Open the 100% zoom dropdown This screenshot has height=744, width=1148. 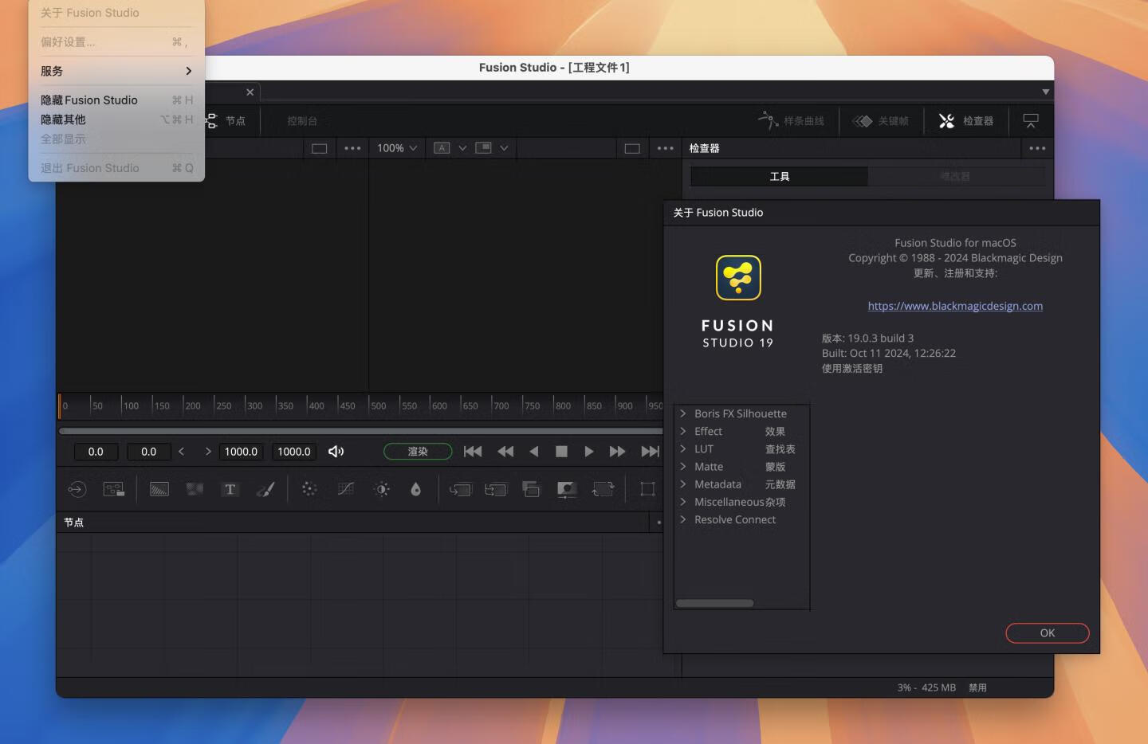pyautogui.click(x=397, y=148)
